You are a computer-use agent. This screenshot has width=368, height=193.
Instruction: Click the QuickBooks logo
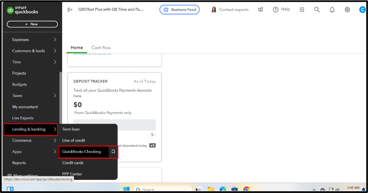(x=22, y=10)
